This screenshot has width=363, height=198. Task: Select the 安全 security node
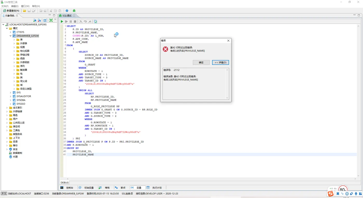[15, 149]
